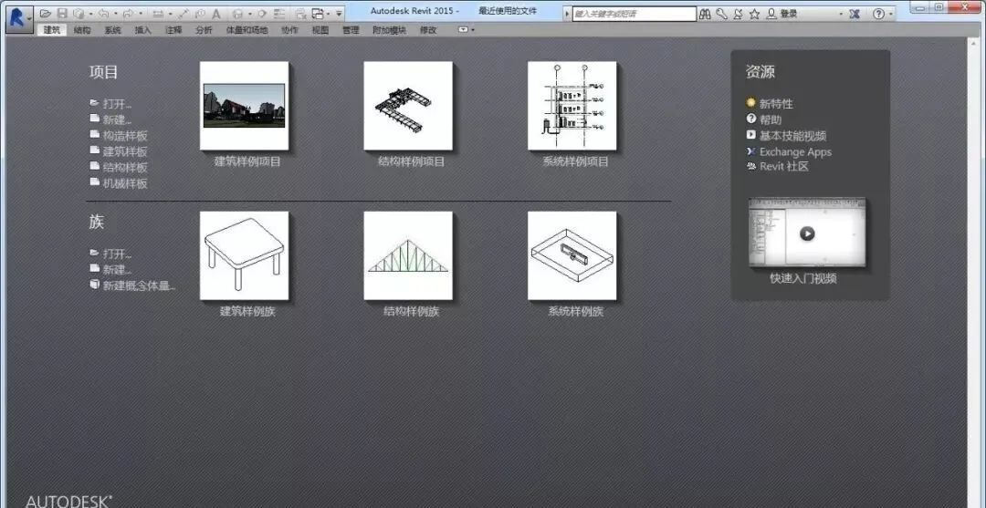Select the 协作 ribbon tab

tap(290, 29)
